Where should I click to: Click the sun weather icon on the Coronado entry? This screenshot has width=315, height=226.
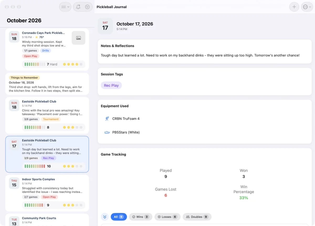36,37
